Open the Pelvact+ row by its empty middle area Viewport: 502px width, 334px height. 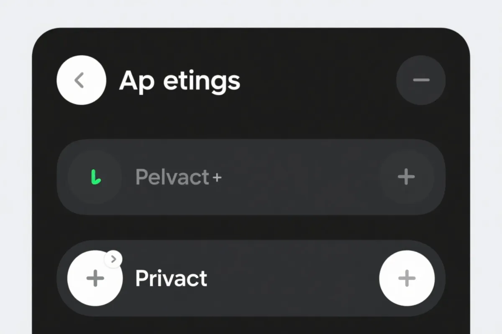coord(301,178)
